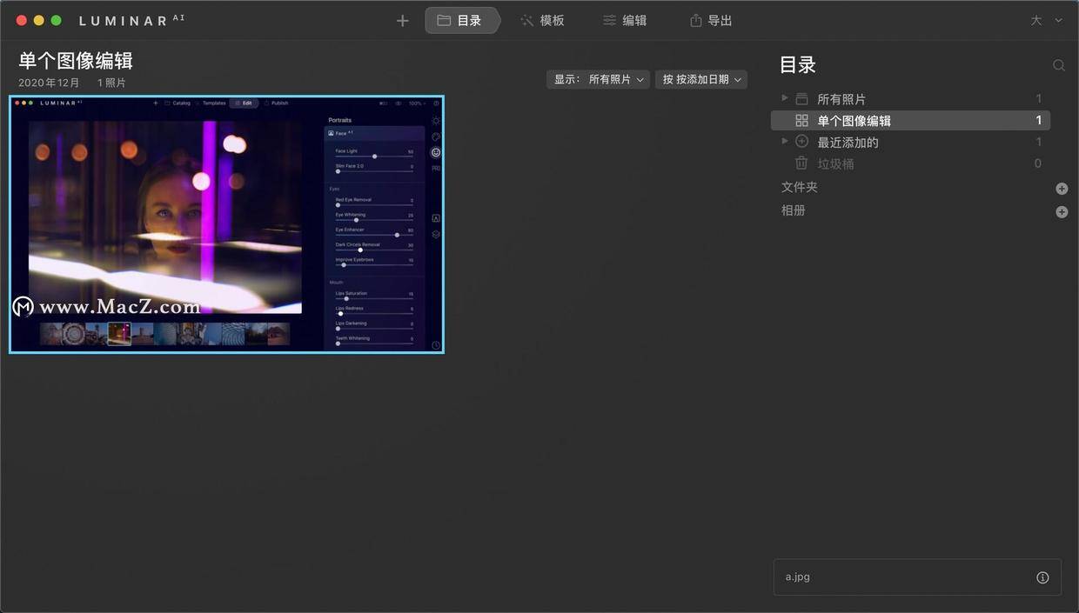The width and height of the screenshot is (1079, 613).
Task: Click the 垃圾桶 trash icon
Action: point(801,163)
